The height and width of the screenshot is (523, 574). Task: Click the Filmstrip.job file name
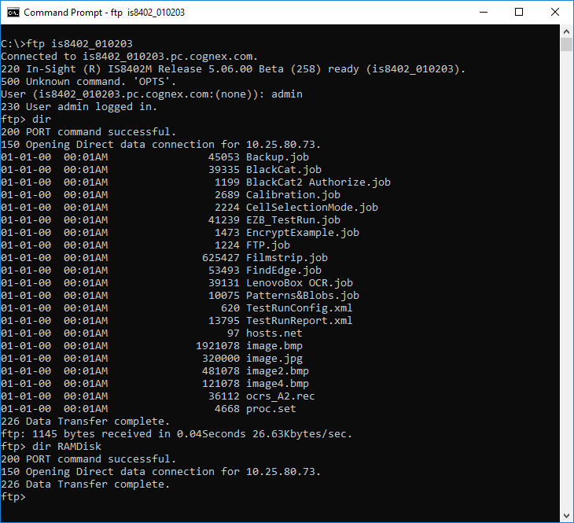[286, 258]
